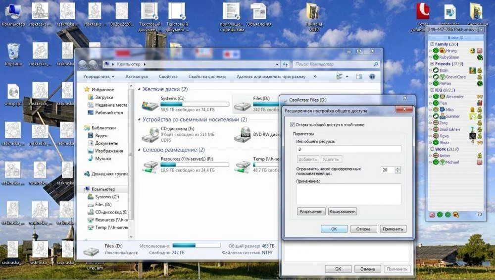Viewport: 495px width, 280px height.
Task: Click the Библиотеки icon in navigation pane
Action: point(87,128)
